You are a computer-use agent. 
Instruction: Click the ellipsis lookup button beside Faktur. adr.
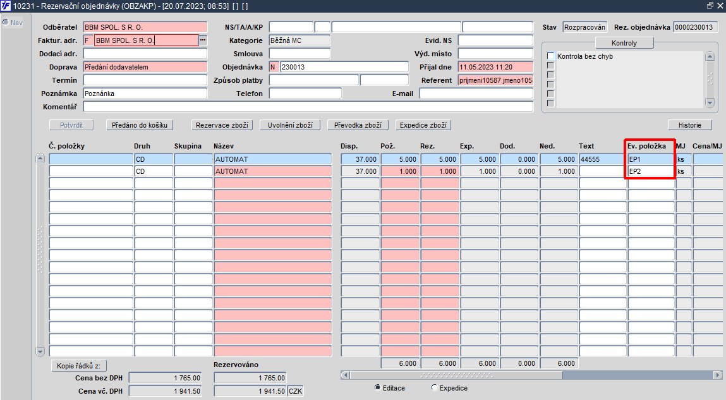203,40
